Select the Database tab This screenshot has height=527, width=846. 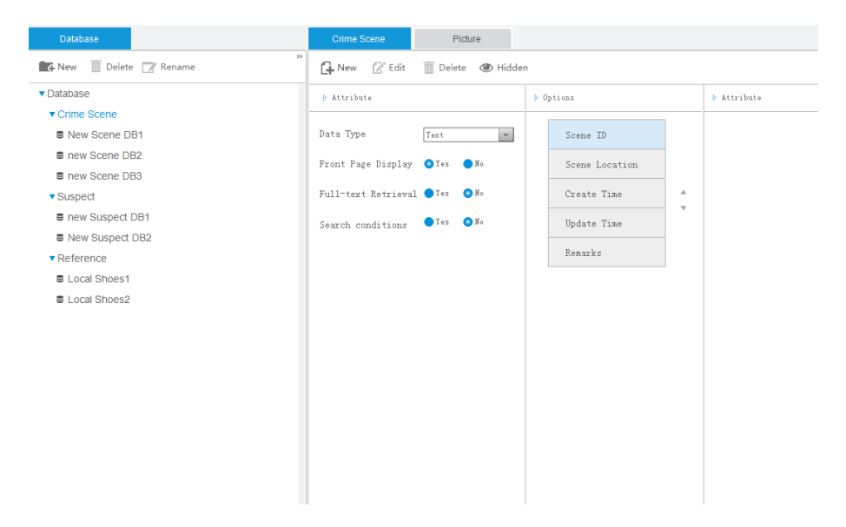[79, 39]
